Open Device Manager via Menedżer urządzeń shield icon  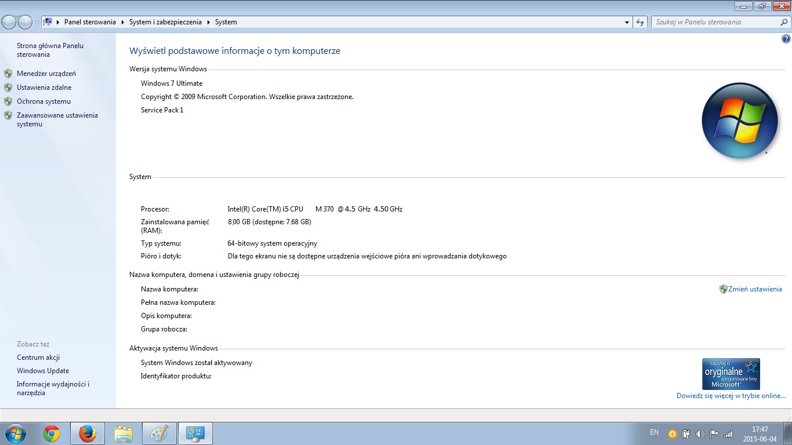click(x=8, y=74)
